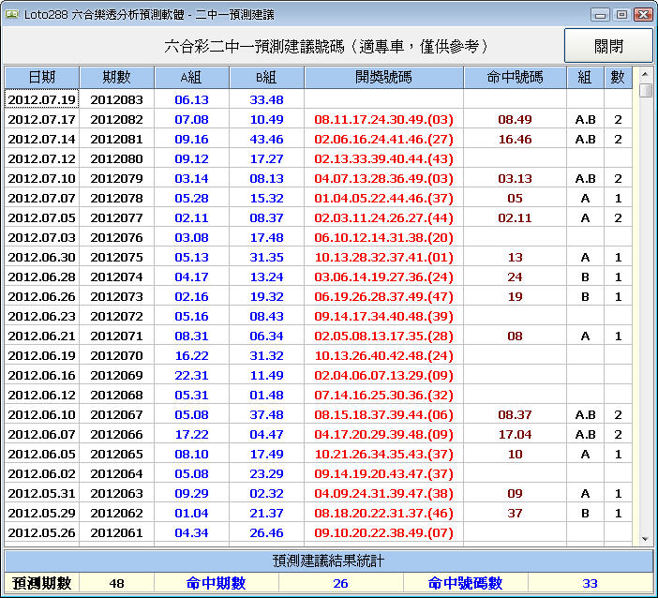Click A組 value 09.16 in row 2012081
Screen dimensions: 658x598
click(x=191, y=139)
